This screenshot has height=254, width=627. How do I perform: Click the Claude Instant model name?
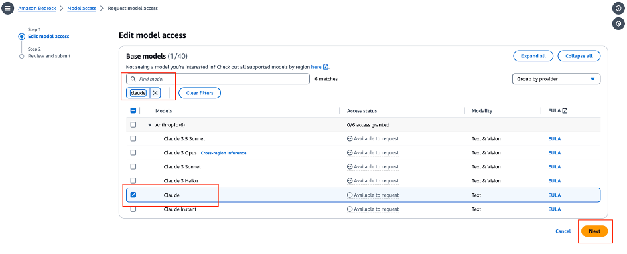(x=180, y=209)
